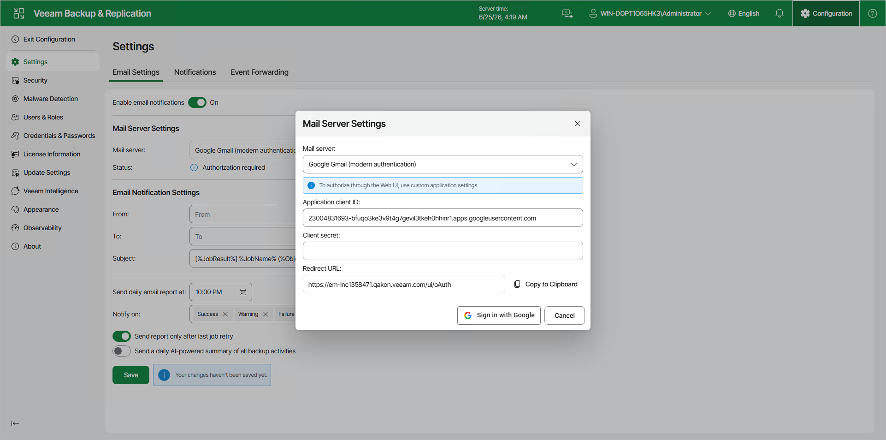Click the Observability gauge icon
The height and width of the screenshot is (440, 886).
(x=15, y=228)
